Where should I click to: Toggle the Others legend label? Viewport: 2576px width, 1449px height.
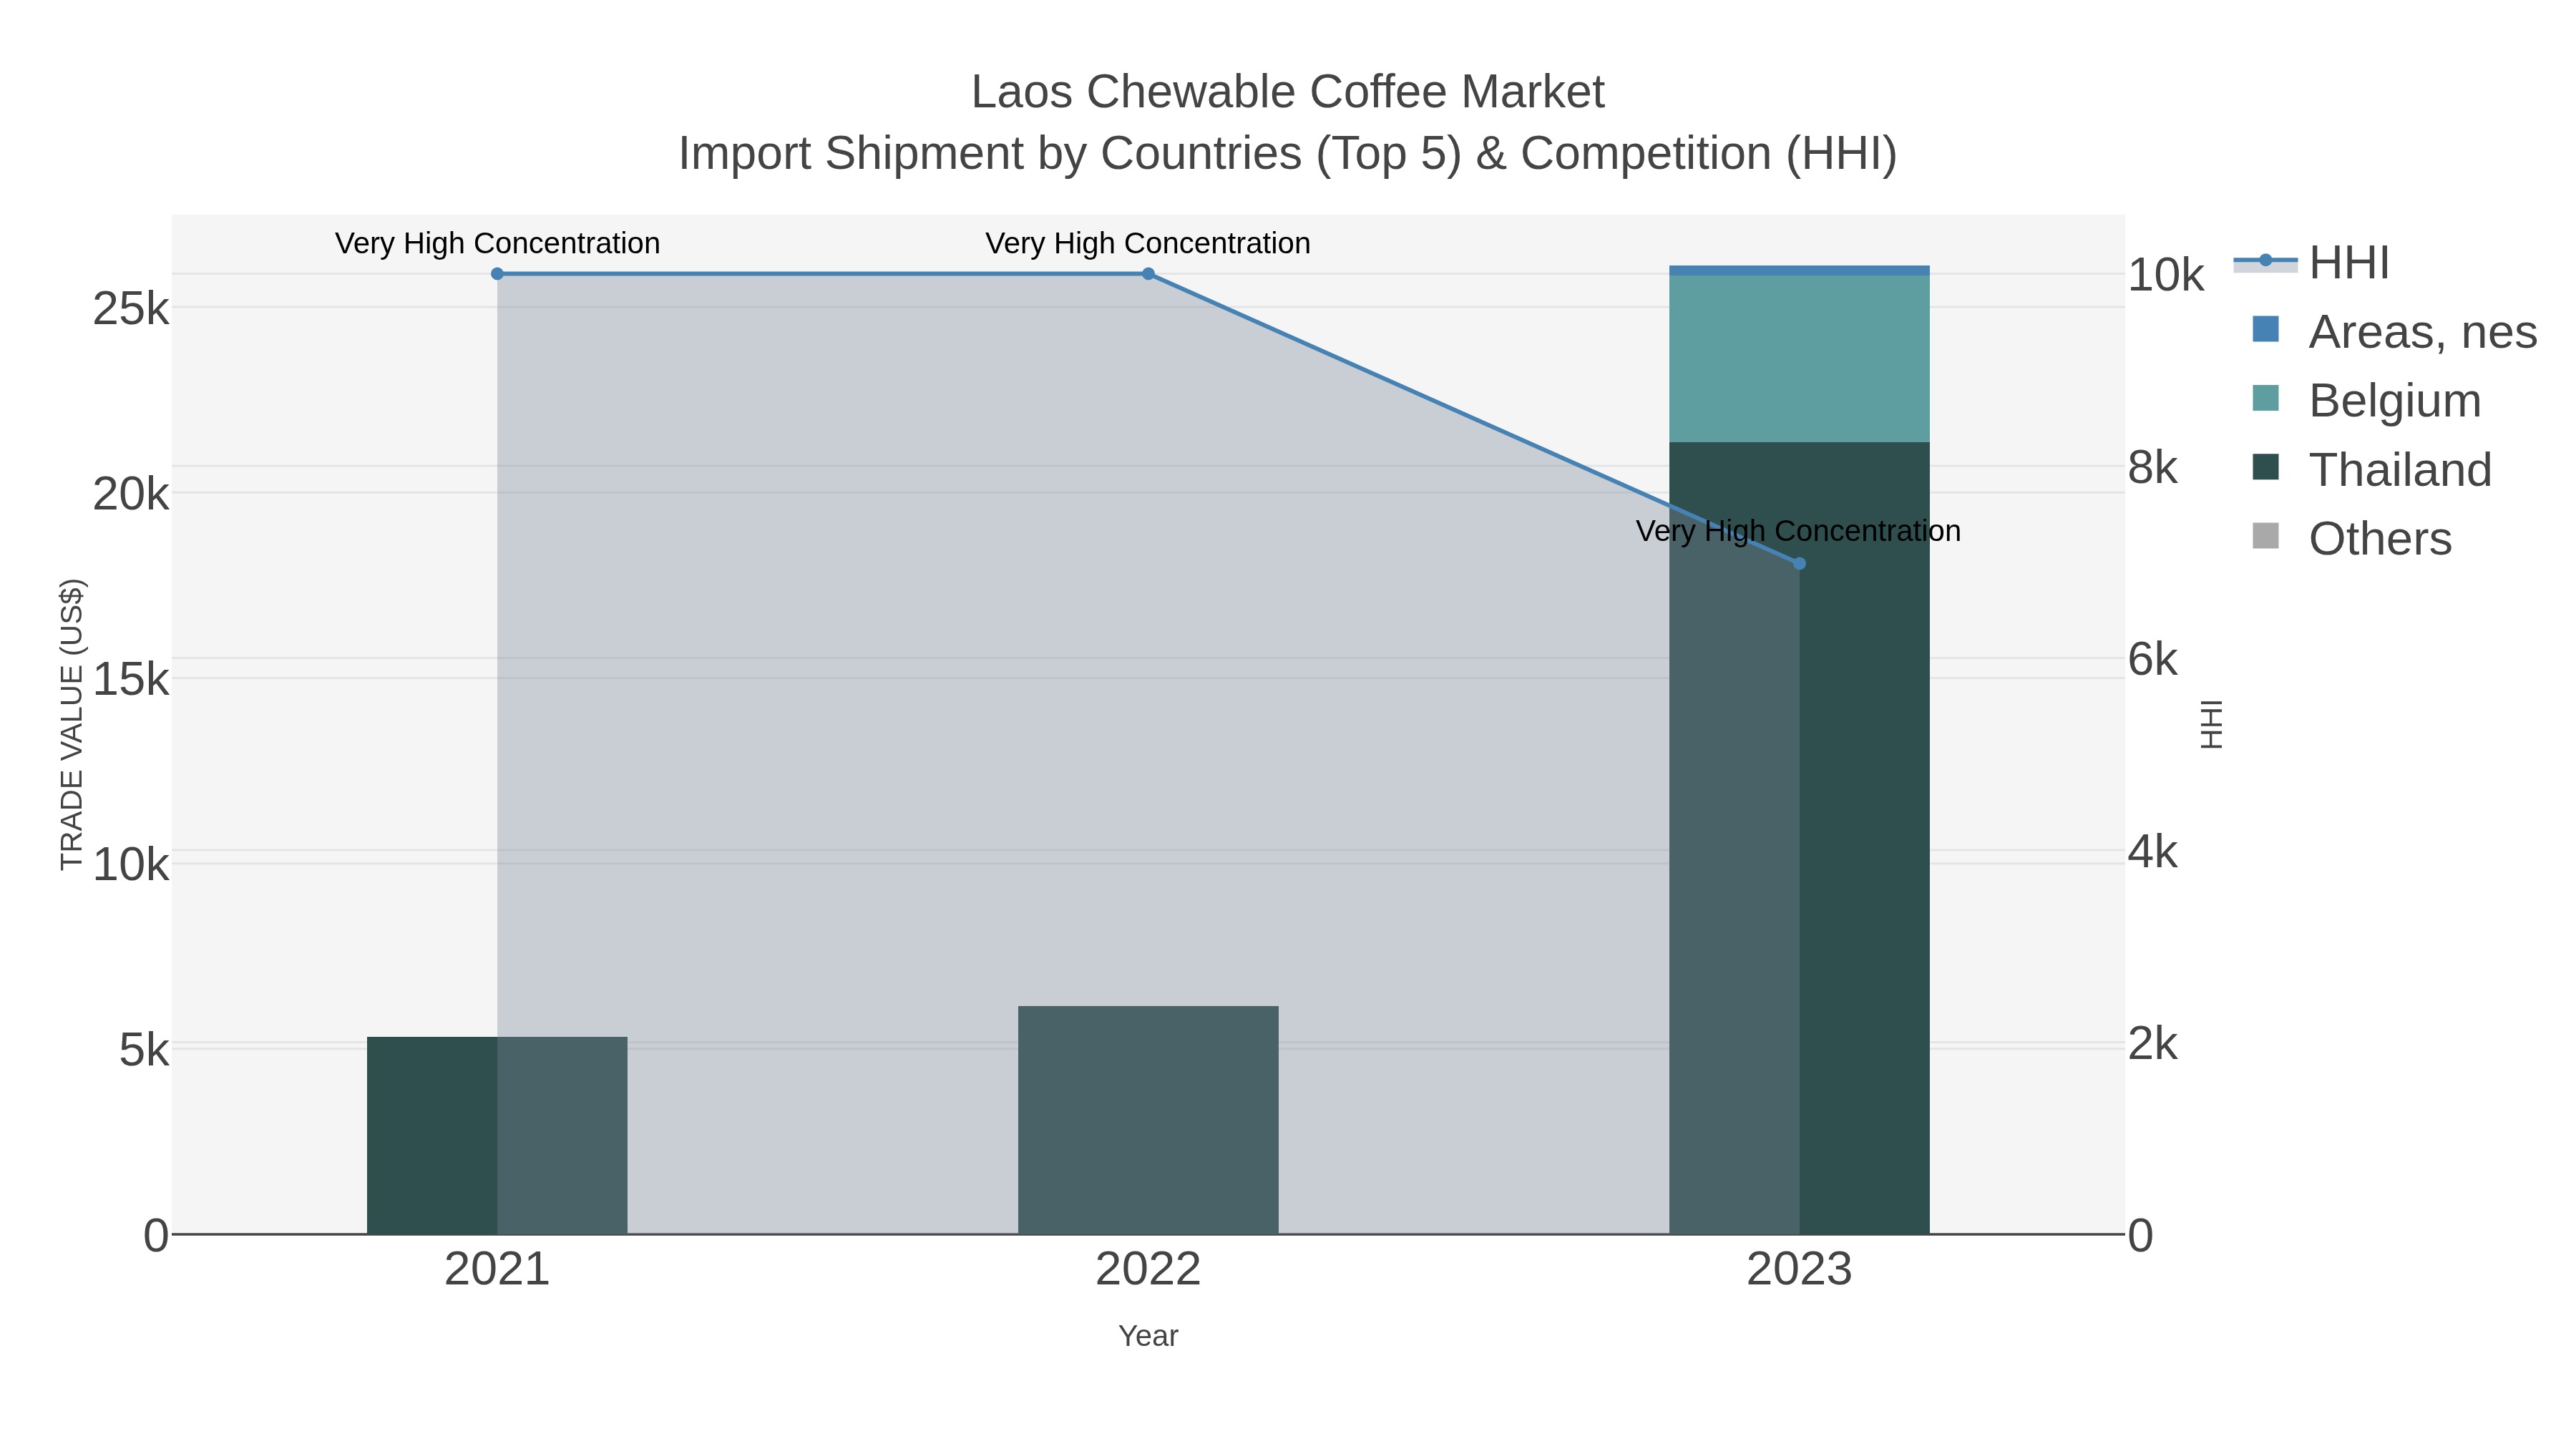[x=2380, y=539]
